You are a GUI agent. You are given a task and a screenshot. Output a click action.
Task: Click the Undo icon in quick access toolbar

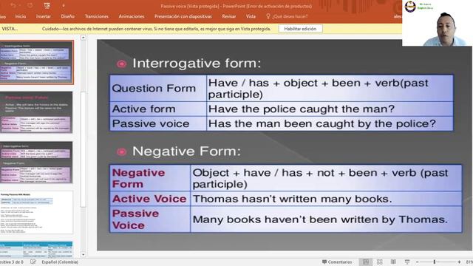pyautogui.click(x=13, y=5)
